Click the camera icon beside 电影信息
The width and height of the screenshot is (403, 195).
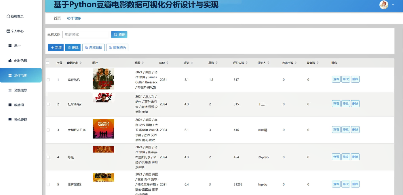(10, 61)
